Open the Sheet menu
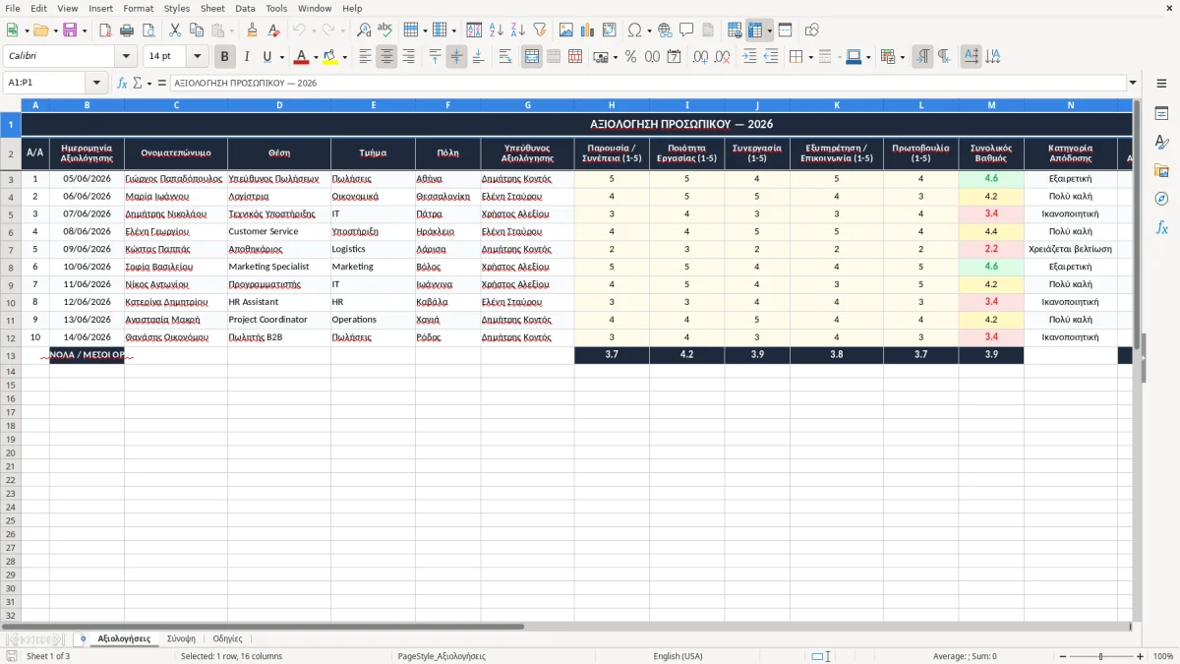This screenshot has width=1180, height=664. coord(212,8)
